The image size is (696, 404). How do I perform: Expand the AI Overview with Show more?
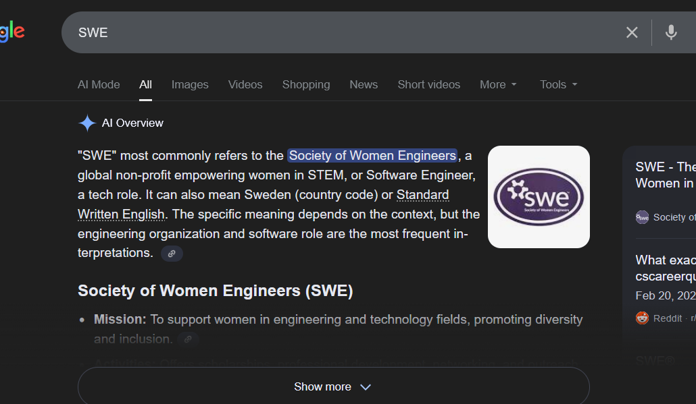(x=333, y=386)
